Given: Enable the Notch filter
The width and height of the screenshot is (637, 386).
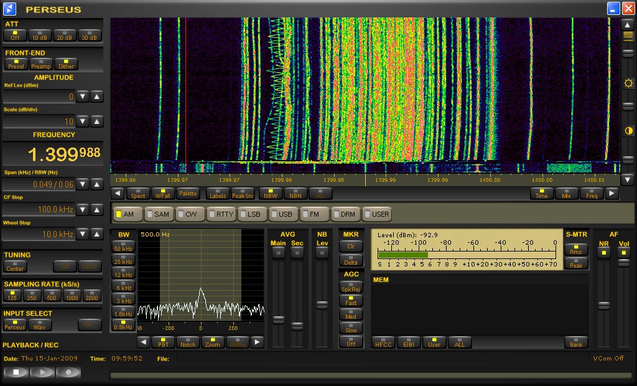Looking at the screenshot, I should (188, 342).
